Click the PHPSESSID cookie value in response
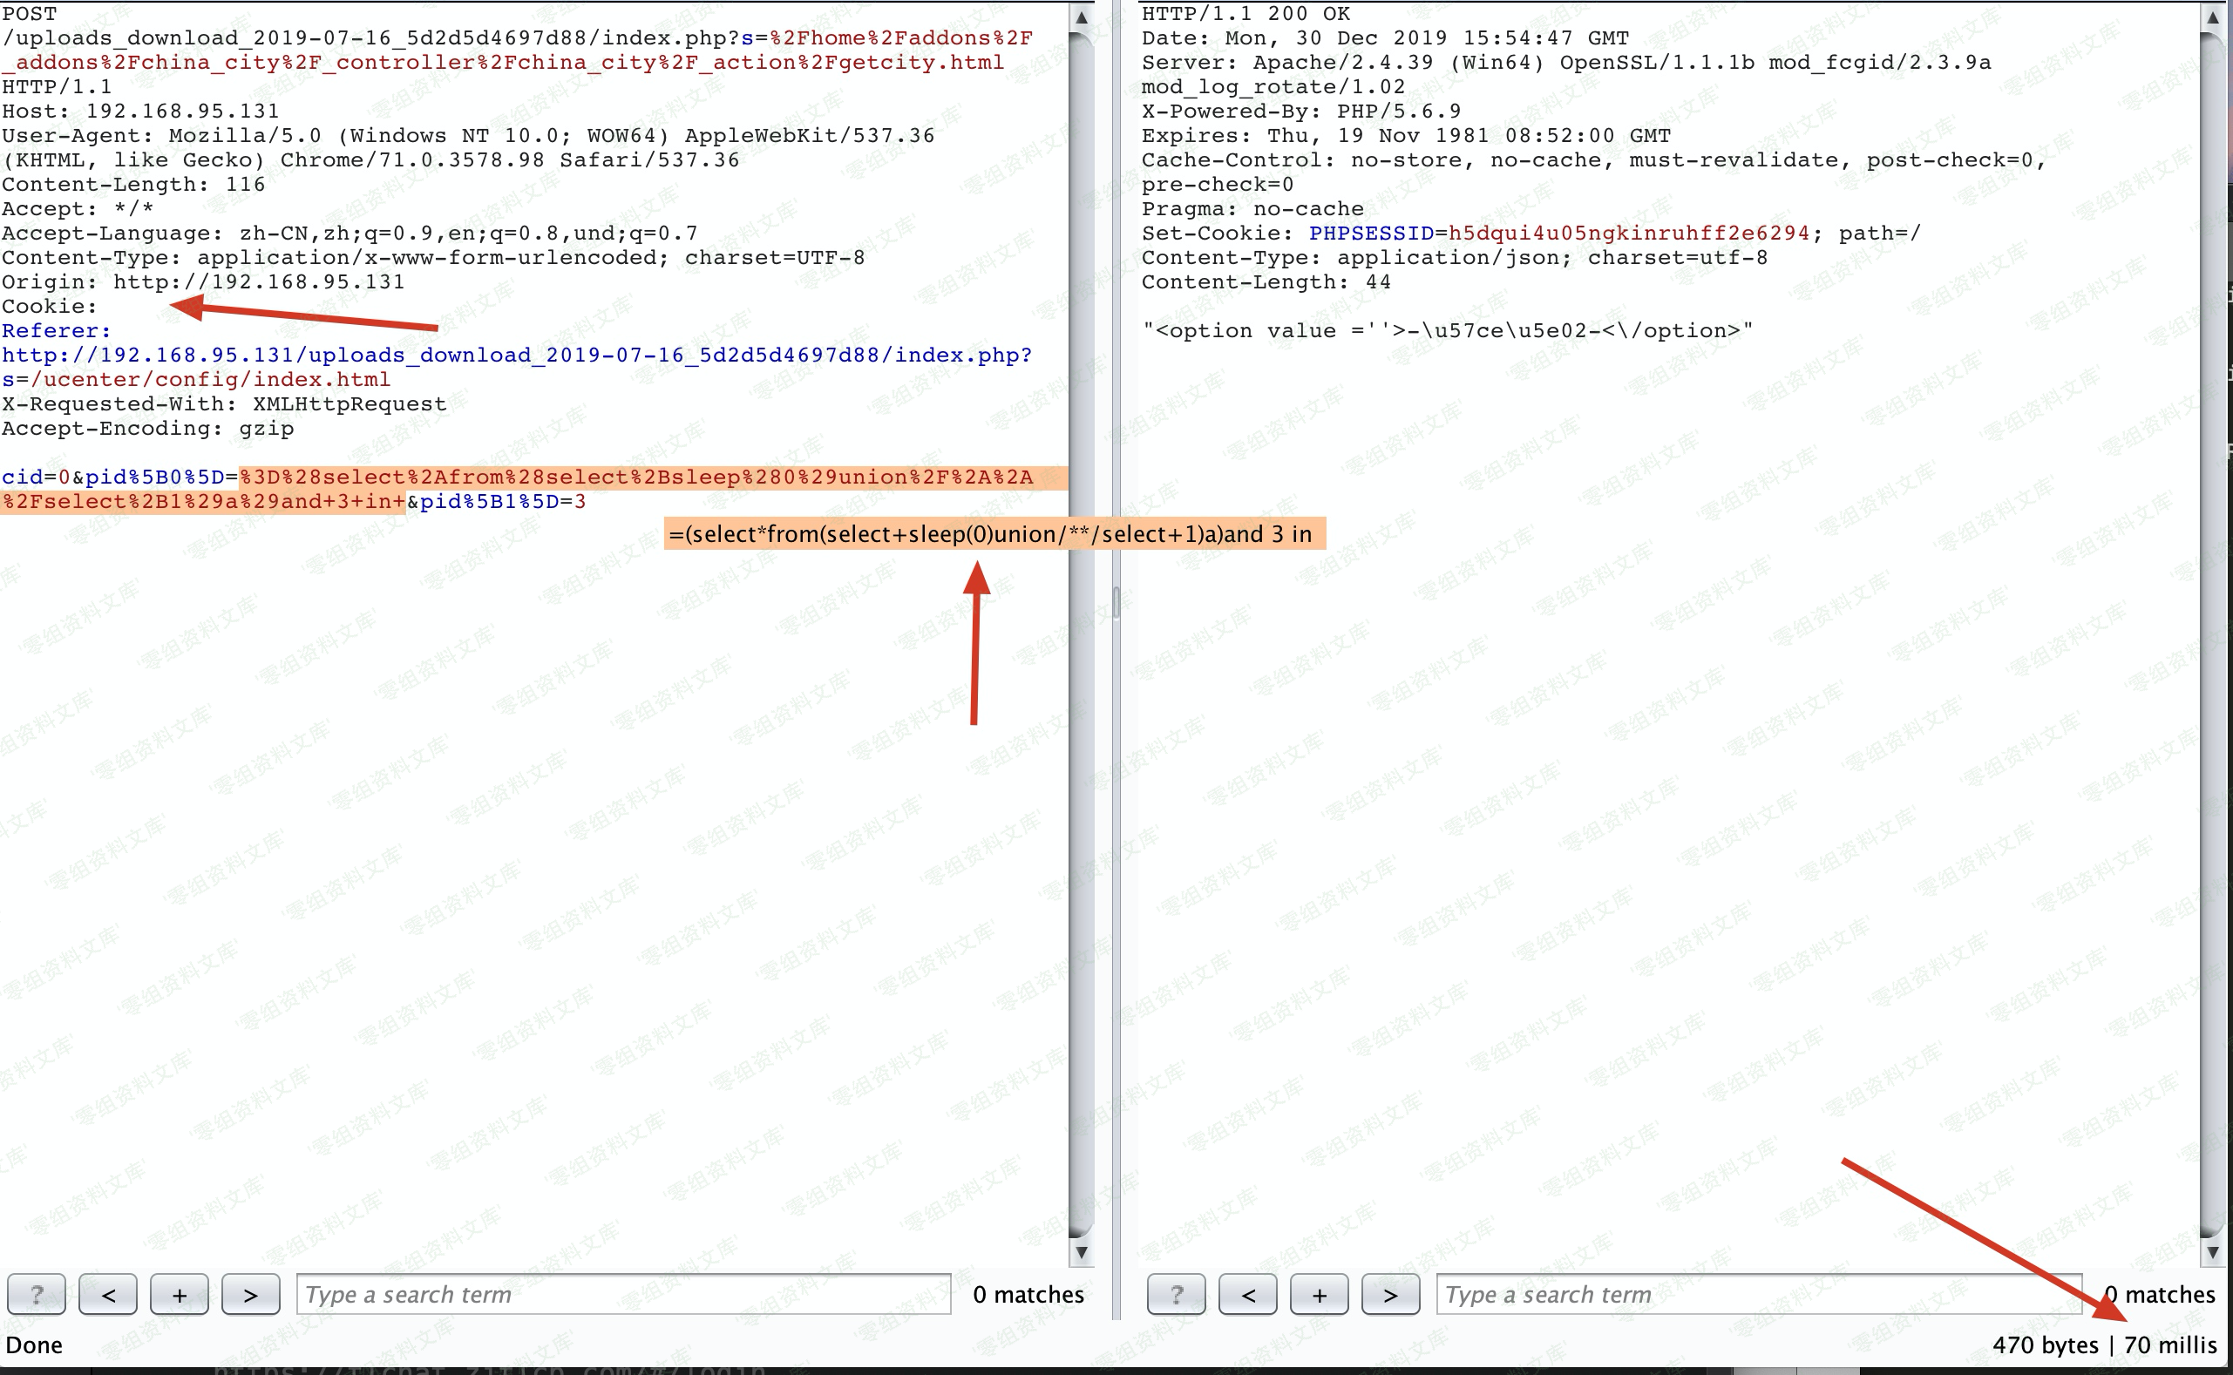 click(x=1628, y=234)
